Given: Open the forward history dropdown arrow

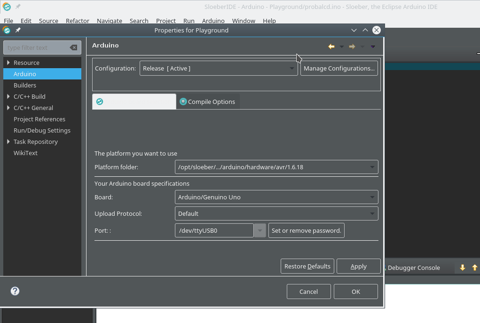Looking at the screenshot, I should [x=362, y=47].
